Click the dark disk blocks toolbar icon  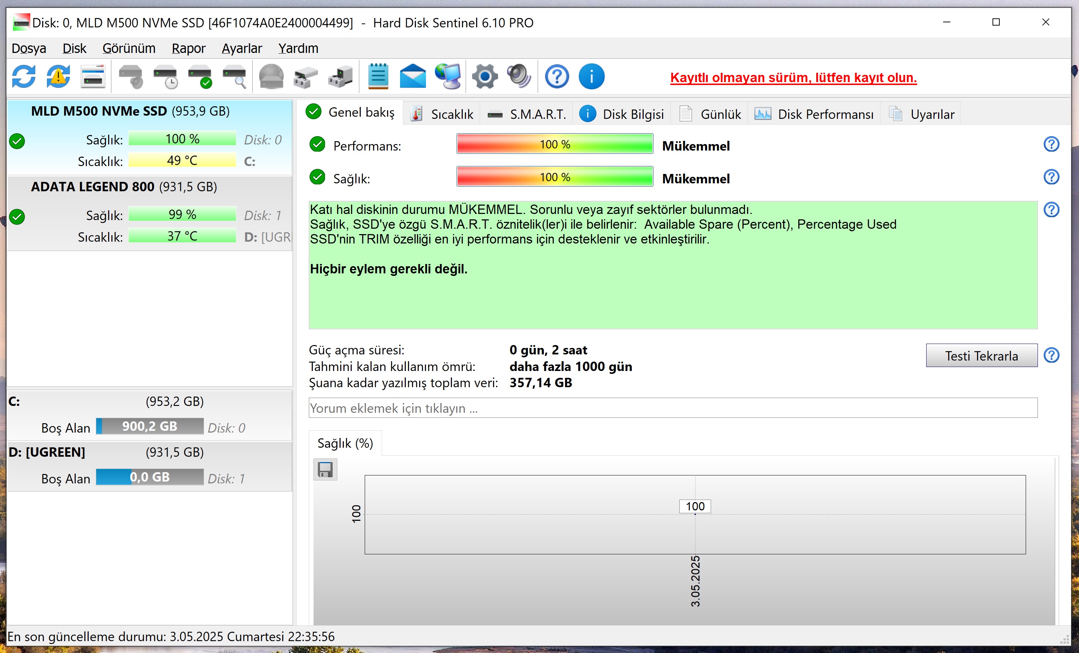[x=340, y=77]
